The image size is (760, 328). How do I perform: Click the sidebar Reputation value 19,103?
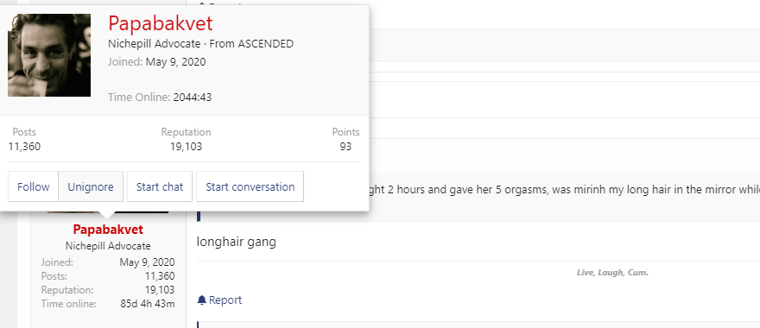coord(160,290)
